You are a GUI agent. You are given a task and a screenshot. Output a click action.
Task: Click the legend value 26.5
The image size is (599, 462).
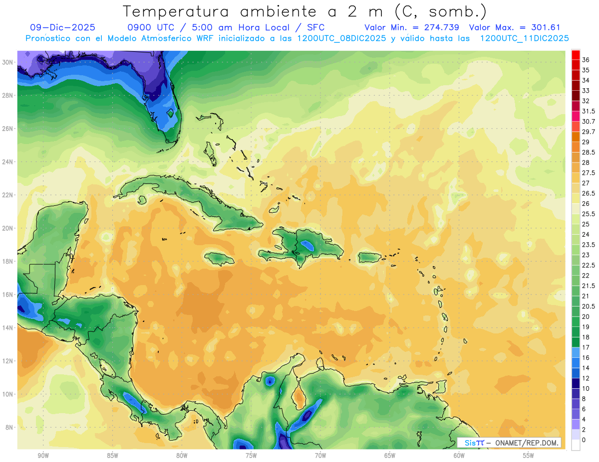(588, 193)
